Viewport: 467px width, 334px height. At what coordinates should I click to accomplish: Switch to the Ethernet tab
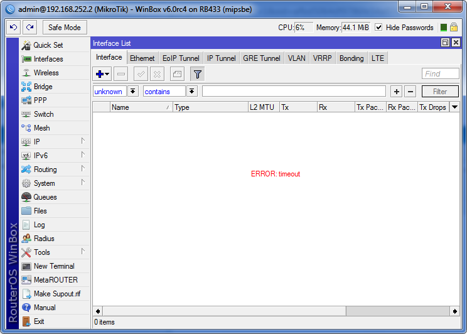coord(142,58)
